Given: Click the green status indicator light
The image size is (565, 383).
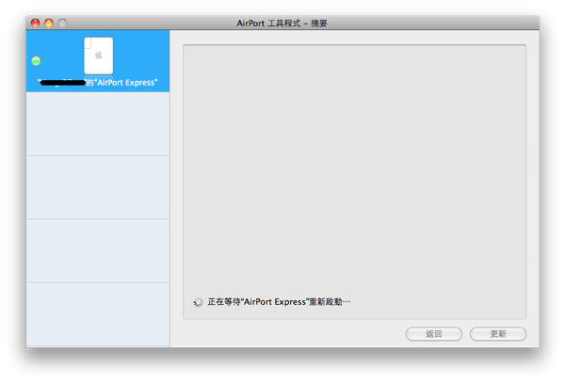Looking at the screenshot, I should tap(36, 61).
